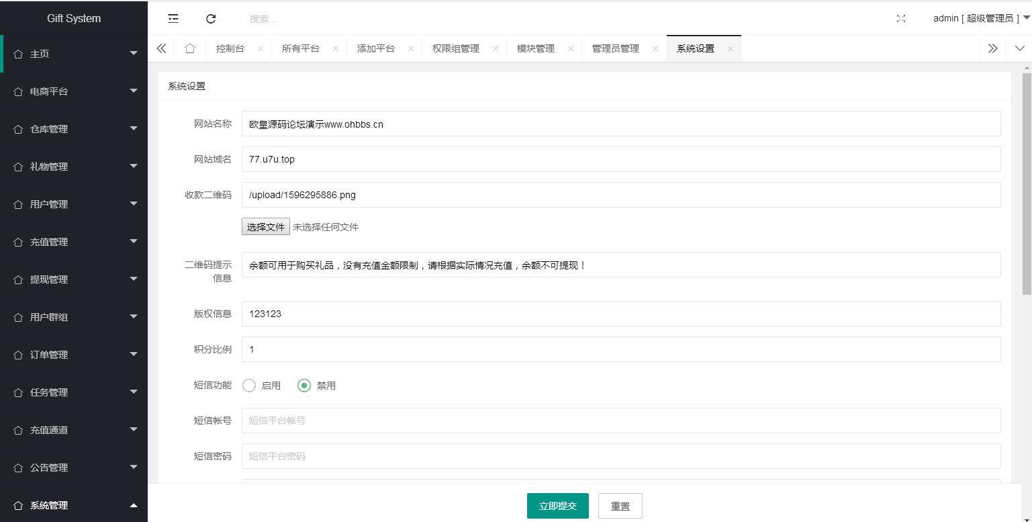Click the home icon in the tab bar
This screenshot has height=522, width=1032.
189,48
